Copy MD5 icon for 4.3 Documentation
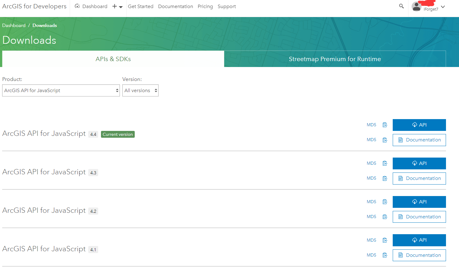The width and height of the screenshot is (459, 268). [x=385, y=178]
